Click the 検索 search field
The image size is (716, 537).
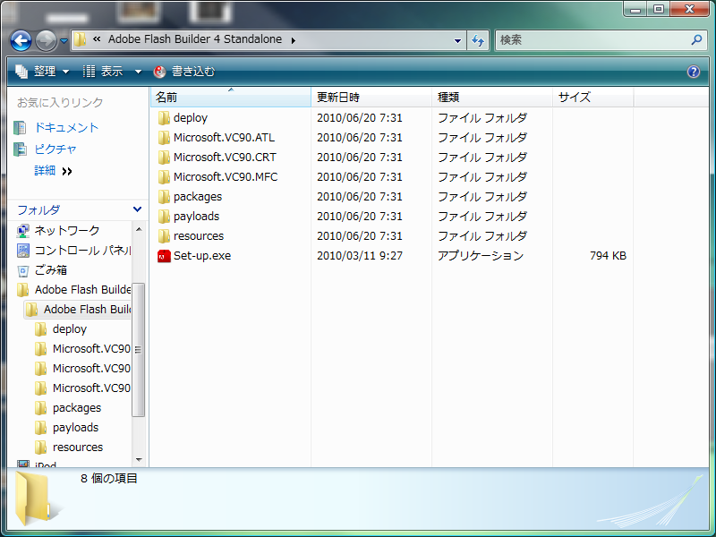[593, 40]
